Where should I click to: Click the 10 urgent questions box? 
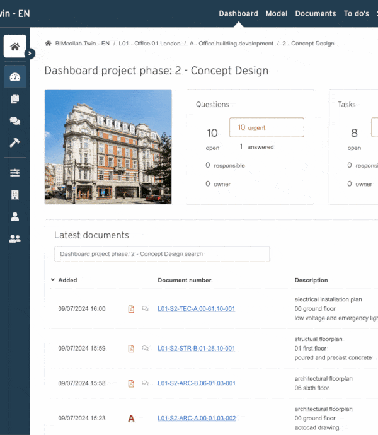click(x=266, y=127)
